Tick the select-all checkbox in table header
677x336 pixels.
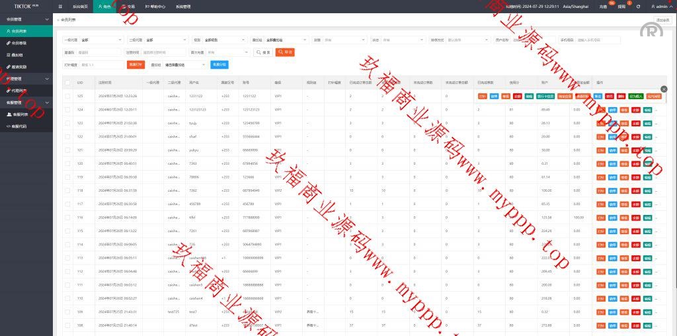(67, 83)
